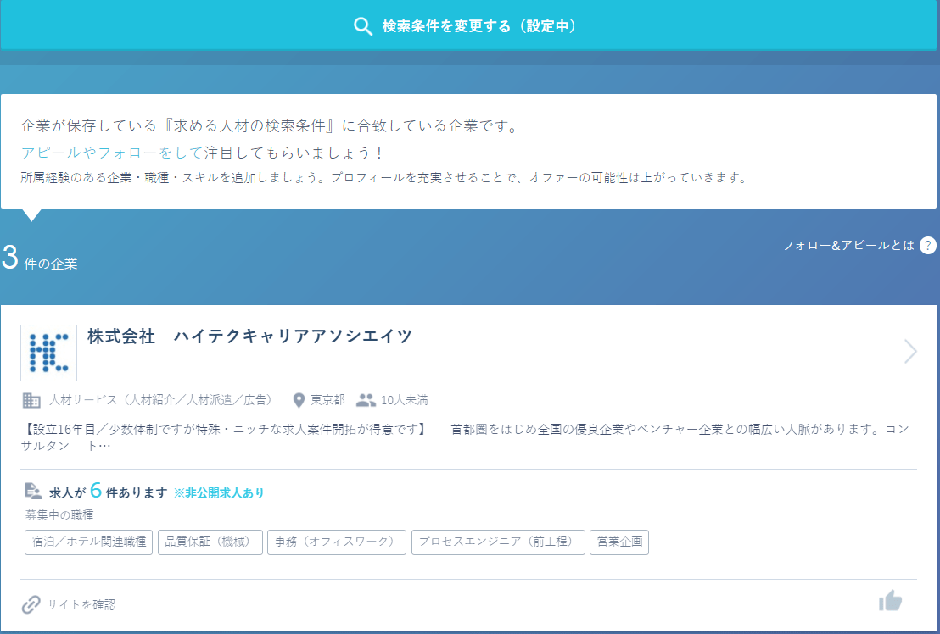
Task: Click the people employee-count icon
Action: pyautogui.click(x=366, y=400)
